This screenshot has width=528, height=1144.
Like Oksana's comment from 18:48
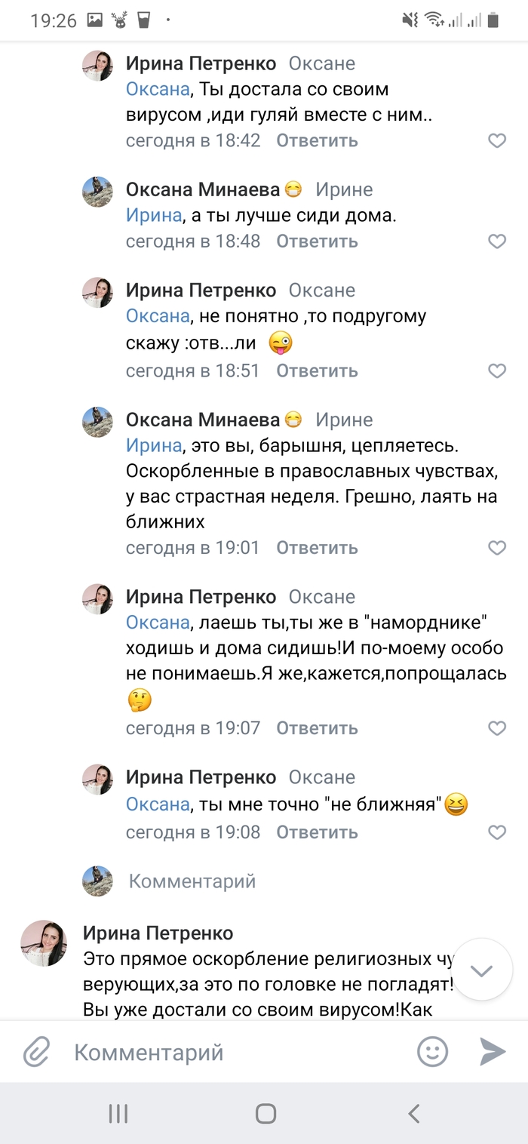click(496, 241)
